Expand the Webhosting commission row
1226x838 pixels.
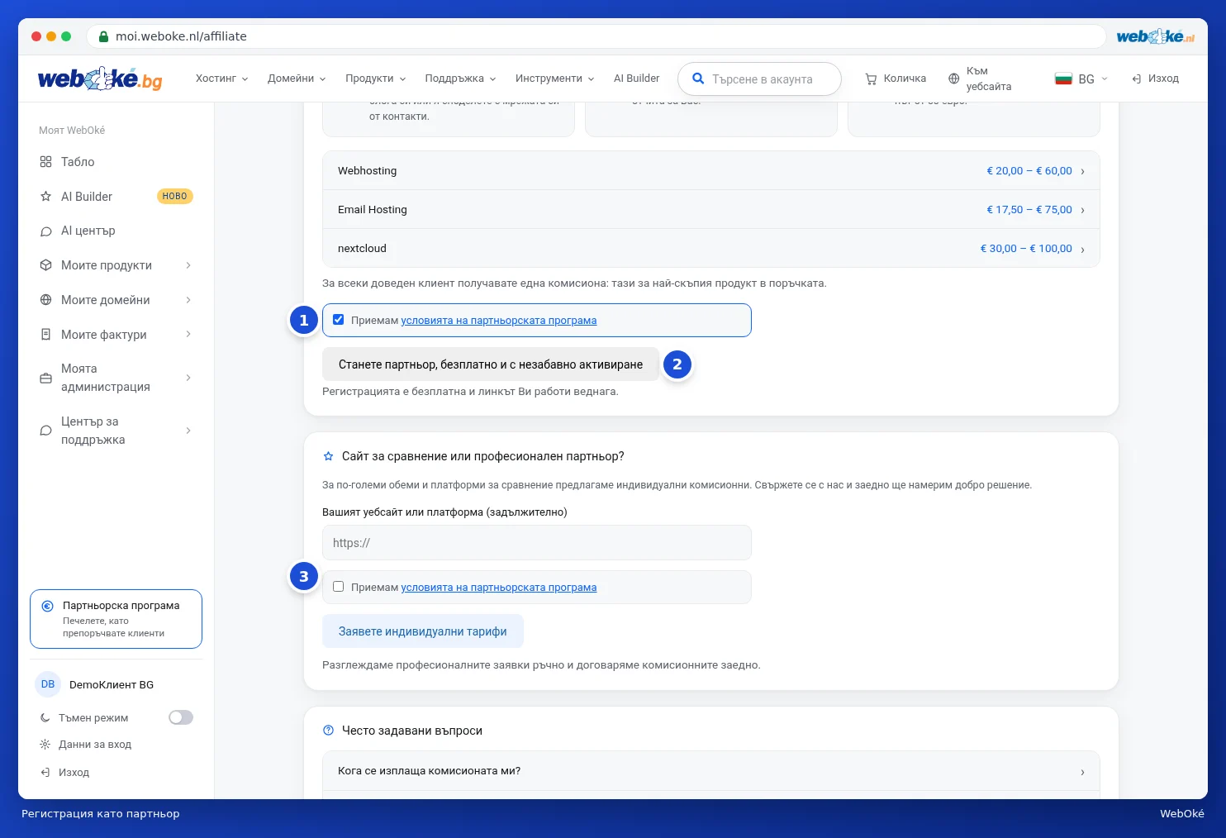[710, 171]
